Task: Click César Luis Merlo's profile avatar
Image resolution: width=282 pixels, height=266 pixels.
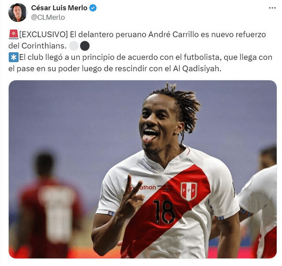Action: 18,12
